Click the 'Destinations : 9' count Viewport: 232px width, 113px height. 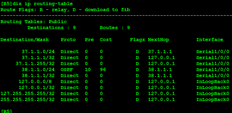pos(52,28)
